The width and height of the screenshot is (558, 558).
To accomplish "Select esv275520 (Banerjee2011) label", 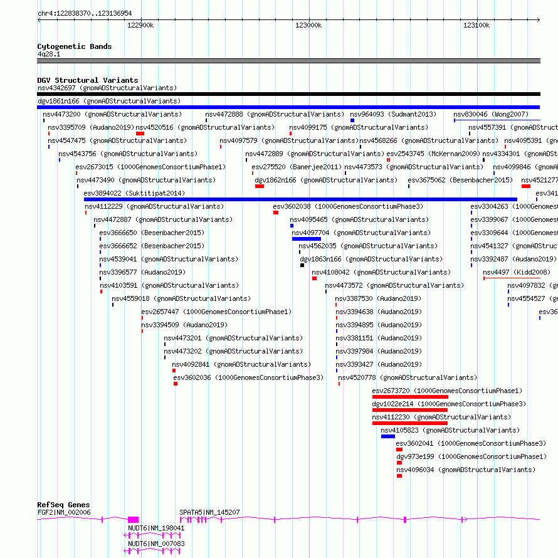I will pyautogui.click(x=297, y=167).
